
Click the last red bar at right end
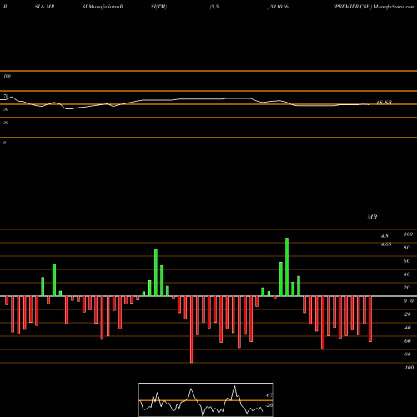pyautogui.click(x=370, y=319)
